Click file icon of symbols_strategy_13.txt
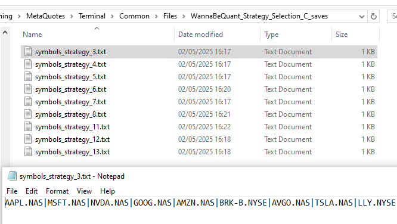The image size is (397, 224). click(x=28, y=151)
